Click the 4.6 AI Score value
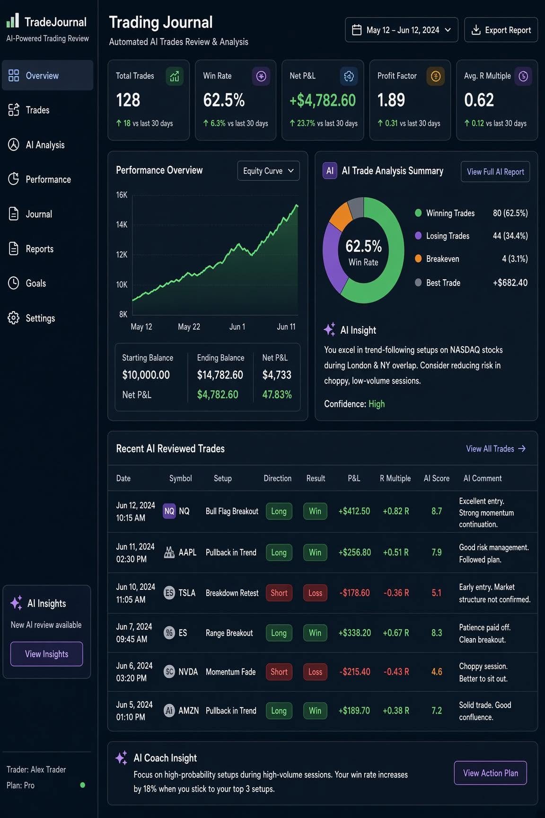The width and height of the screenshot is (545, 818). tap(437, 672)
